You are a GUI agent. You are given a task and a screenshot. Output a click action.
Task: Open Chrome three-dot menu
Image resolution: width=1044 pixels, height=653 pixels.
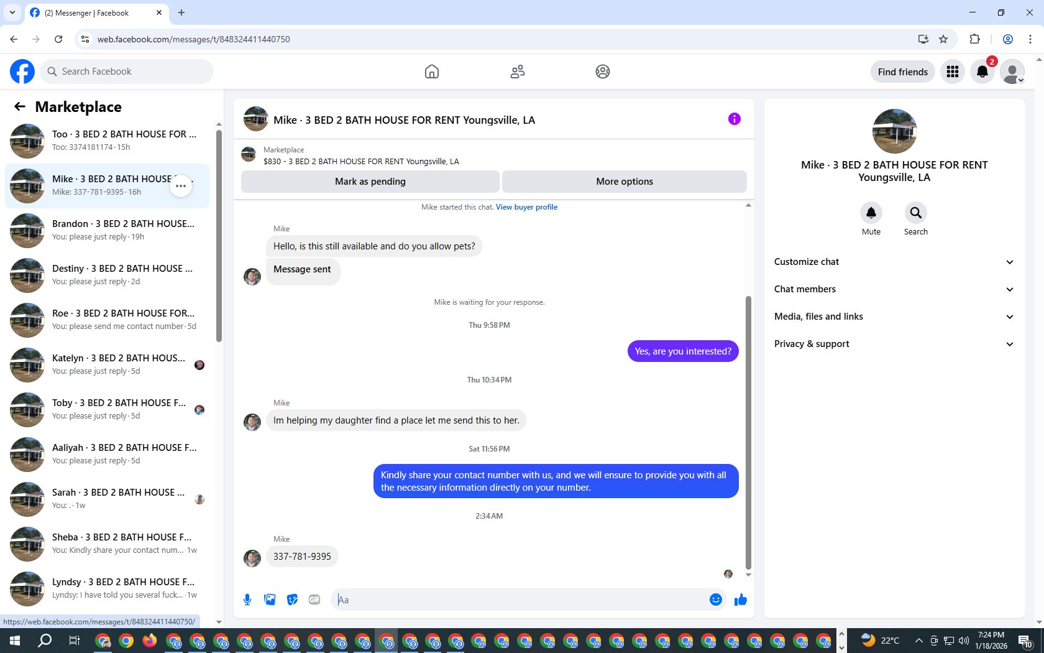1030,39
